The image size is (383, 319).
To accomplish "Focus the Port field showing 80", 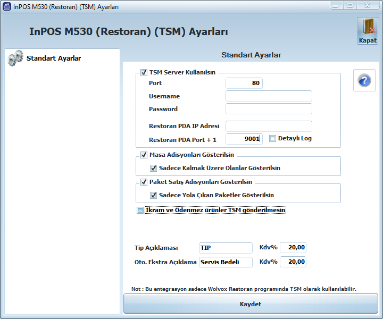I will click(244, 83).
